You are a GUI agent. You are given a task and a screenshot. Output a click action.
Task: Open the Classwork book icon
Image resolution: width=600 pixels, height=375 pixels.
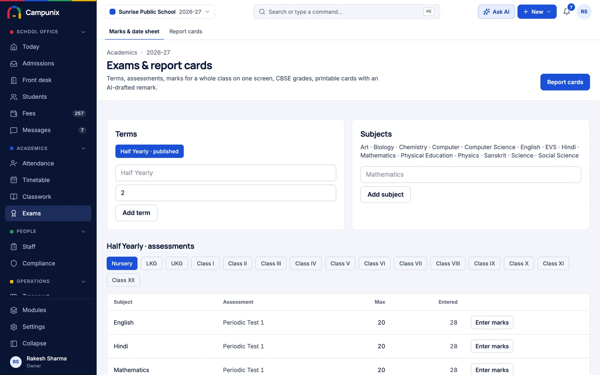pyautogui.click(x=14, y=197)
